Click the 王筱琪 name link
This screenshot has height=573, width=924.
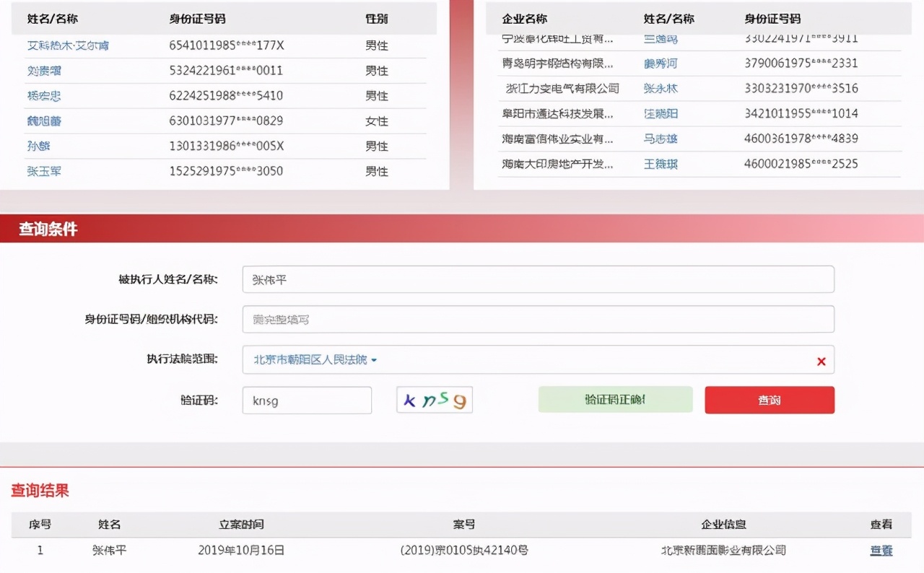tap(659, 164)
